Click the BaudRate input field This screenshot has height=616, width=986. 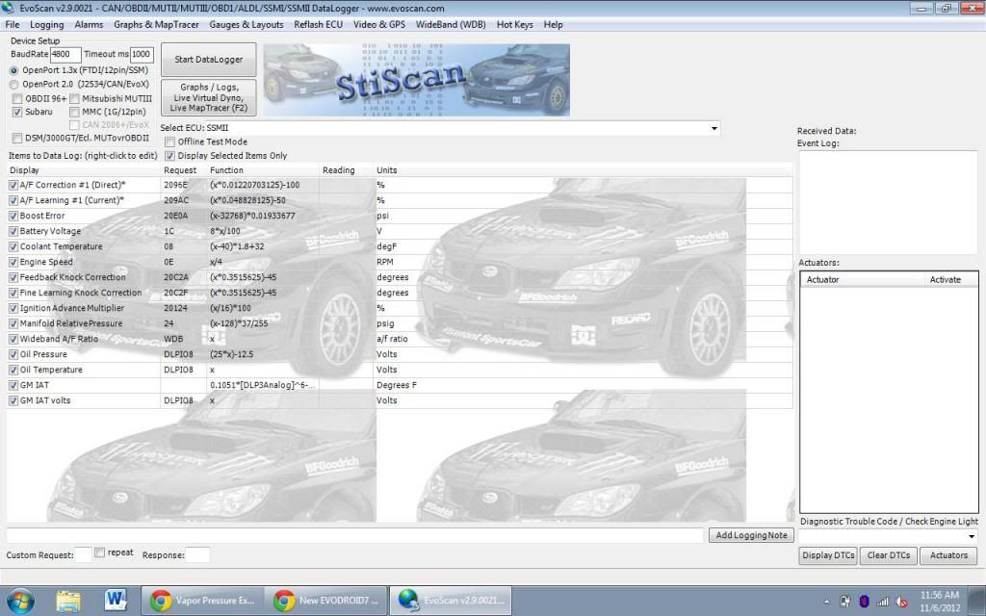(65, 55)
